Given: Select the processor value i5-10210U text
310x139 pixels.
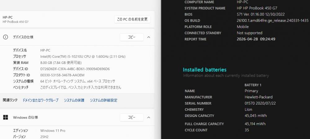Looking at the screenshot, I should (x=83, y=57).
